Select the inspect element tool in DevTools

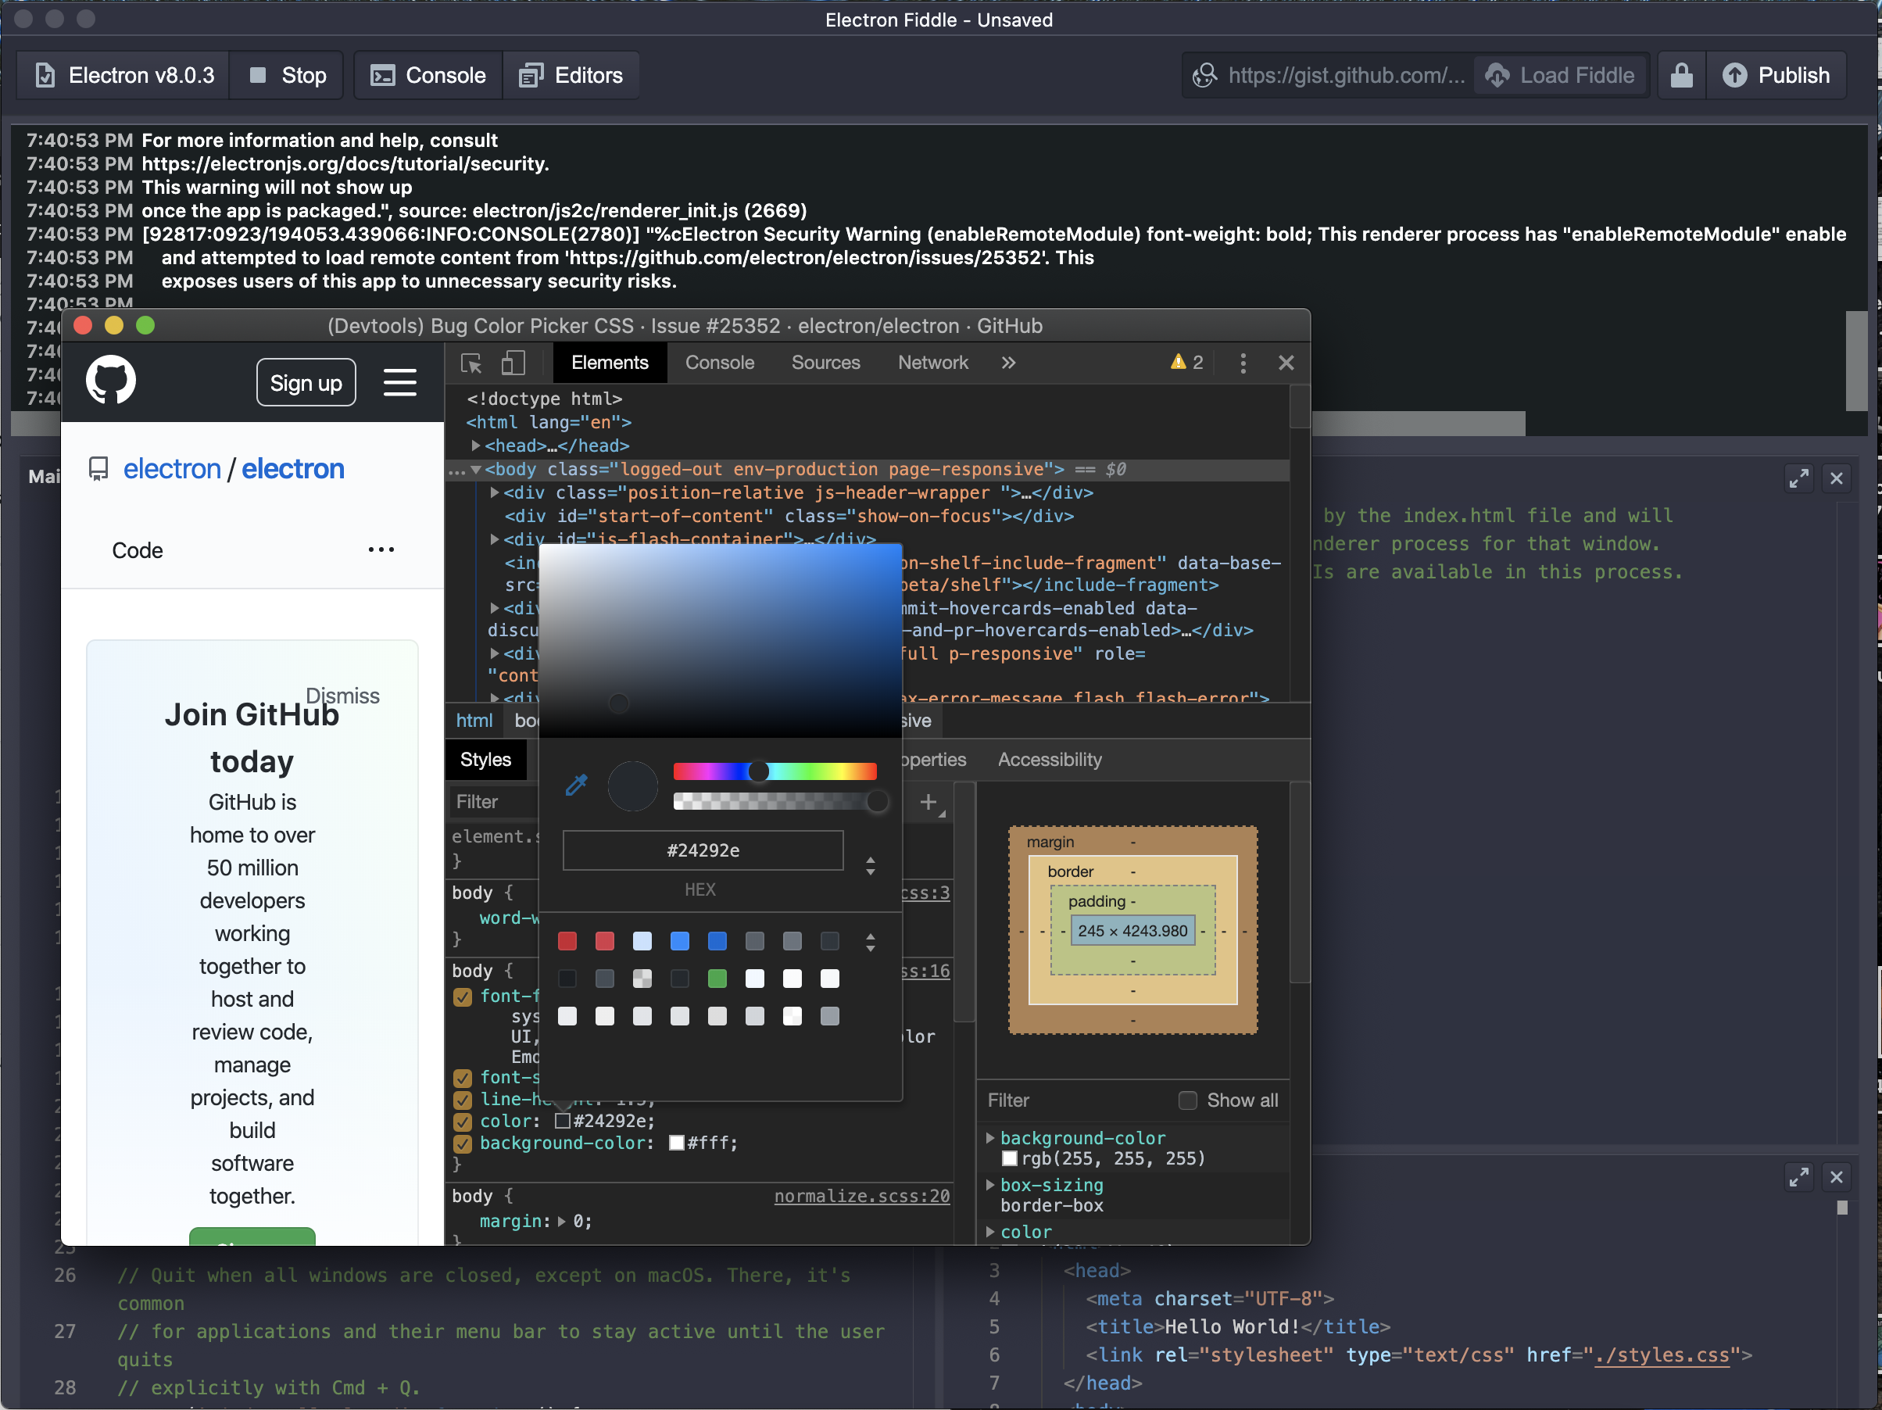pyautogui.click(x=470, y=363)
